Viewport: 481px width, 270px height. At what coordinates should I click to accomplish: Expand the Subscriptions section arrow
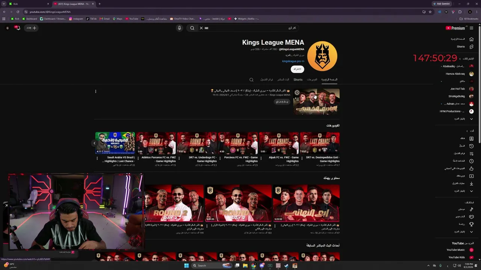pos(460,59)
